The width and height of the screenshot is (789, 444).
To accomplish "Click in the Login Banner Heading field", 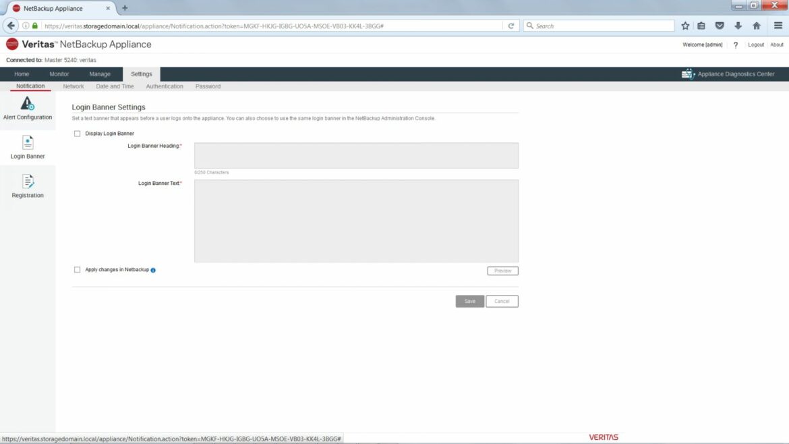I will click(x=356, y=156).
